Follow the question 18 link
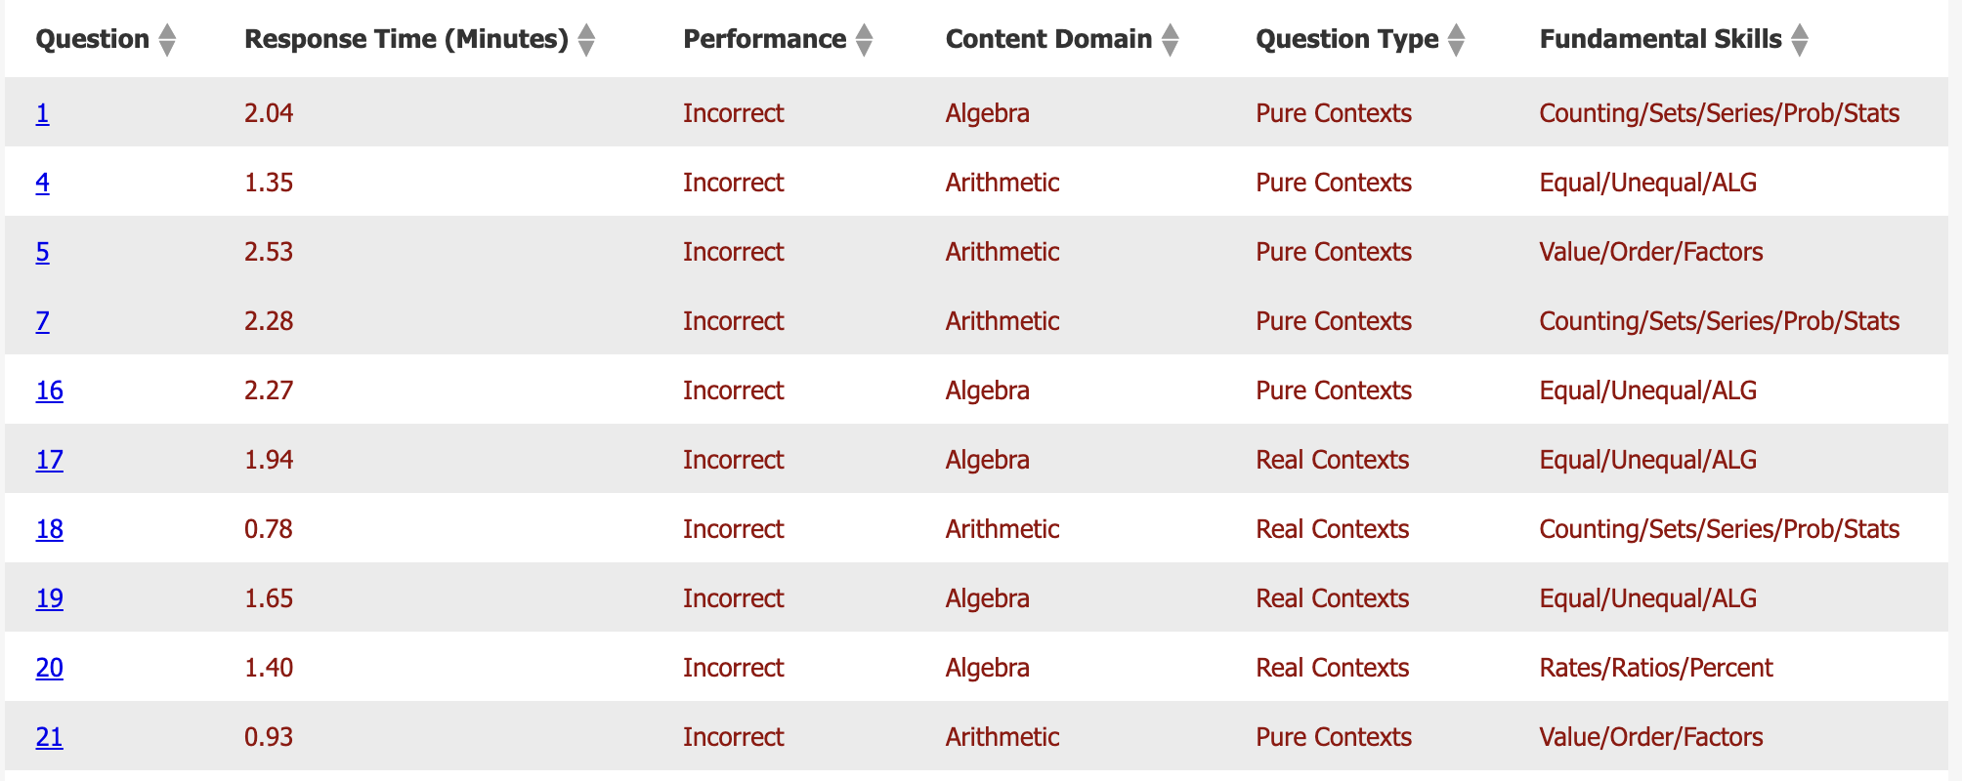 50,529
